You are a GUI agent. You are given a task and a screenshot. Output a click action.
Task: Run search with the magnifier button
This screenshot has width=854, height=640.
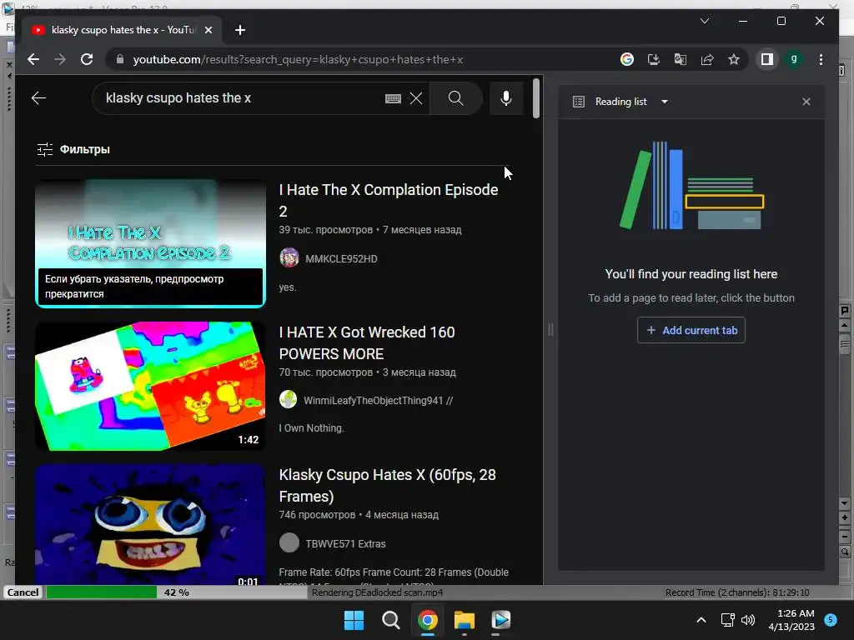coord(456,98)
